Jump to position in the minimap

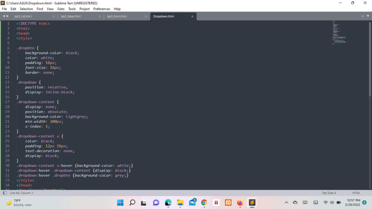click(x=339, y=33)
